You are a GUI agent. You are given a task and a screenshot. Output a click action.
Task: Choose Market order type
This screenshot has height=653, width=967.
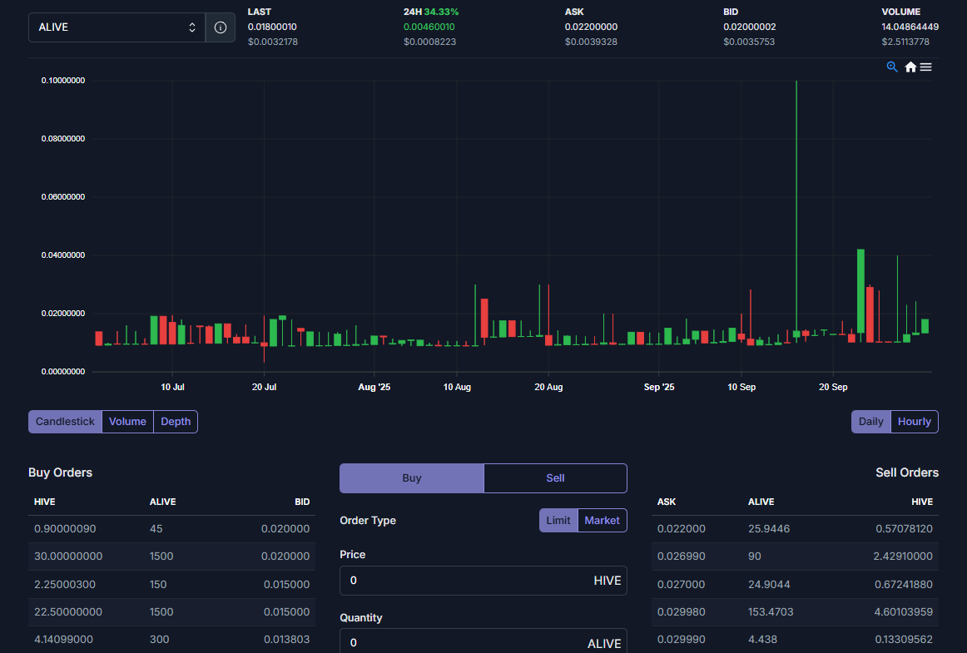(602, 521)
